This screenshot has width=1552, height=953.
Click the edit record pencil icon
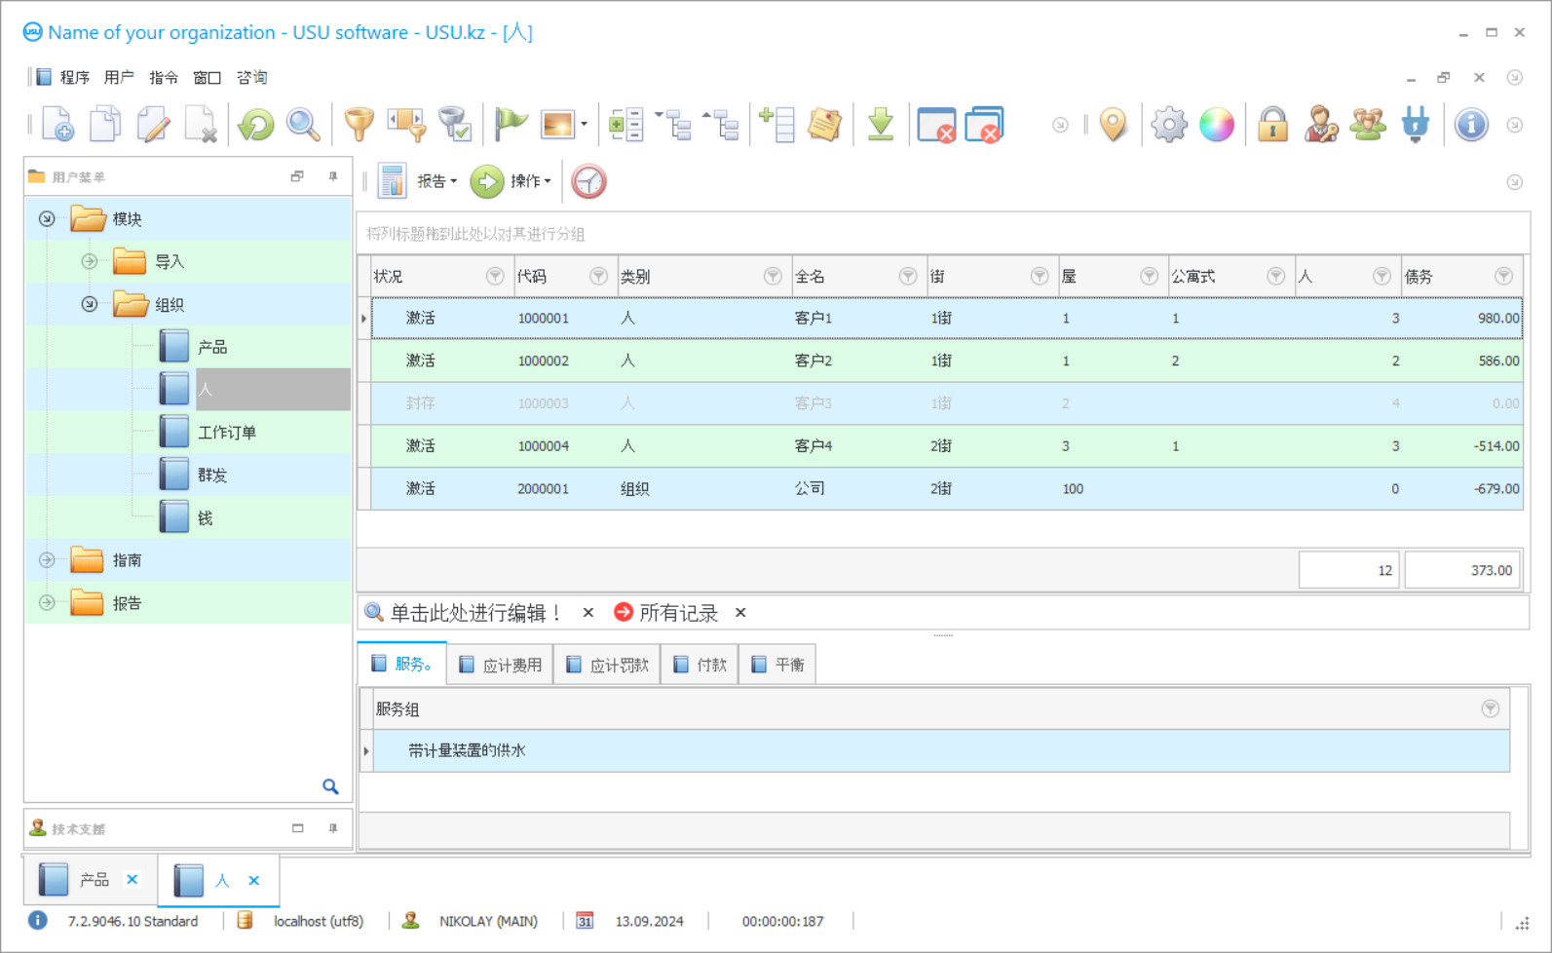click(x=153, y=125)
